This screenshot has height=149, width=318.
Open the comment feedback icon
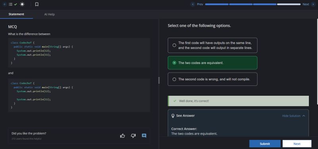(144, 135)
